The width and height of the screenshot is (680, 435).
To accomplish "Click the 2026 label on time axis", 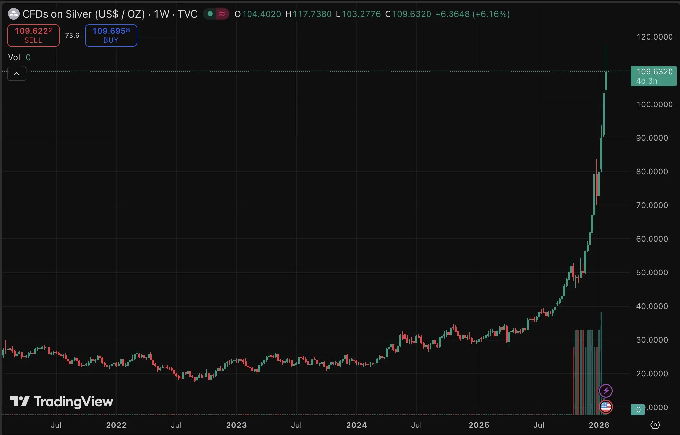I will tap(599, 425).
